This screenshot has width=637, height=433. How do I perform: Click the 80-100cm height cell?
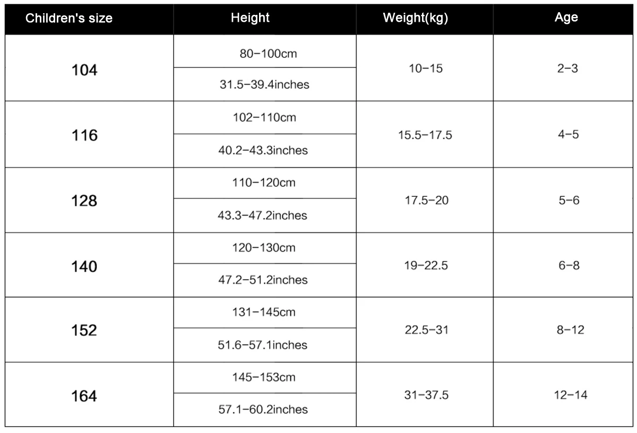[265, 54]
